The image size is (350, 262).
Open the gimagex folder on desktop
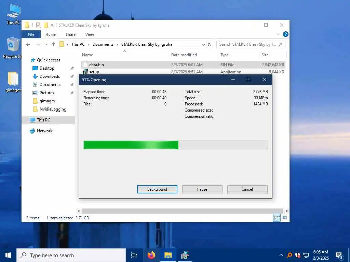pos(13,82)
